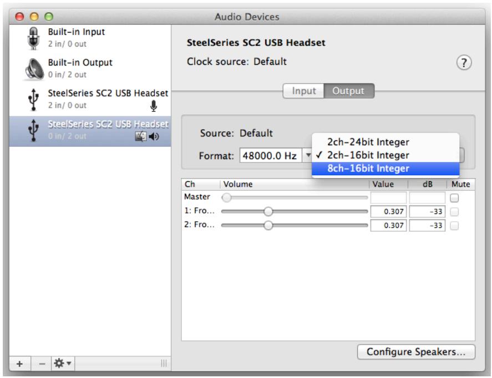The width and height of the screenshot is (492, 378).
Task: Click USB icon of the 2 in/0 out headset
Action: [x=33, y=100]
